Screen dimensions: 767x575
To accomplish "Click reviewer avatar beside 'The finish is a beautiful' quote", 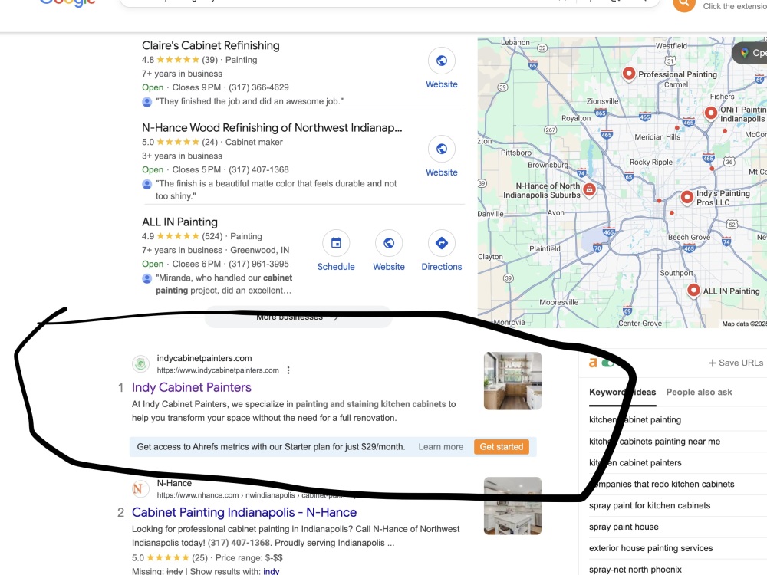I will tap(146, 184).
